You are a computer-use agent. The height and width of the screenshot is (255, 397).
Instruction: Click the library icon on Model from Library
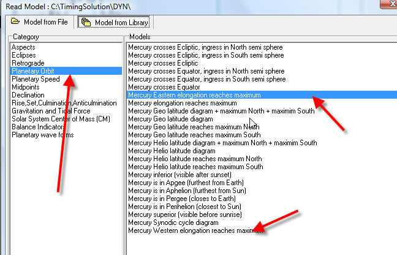86,23
